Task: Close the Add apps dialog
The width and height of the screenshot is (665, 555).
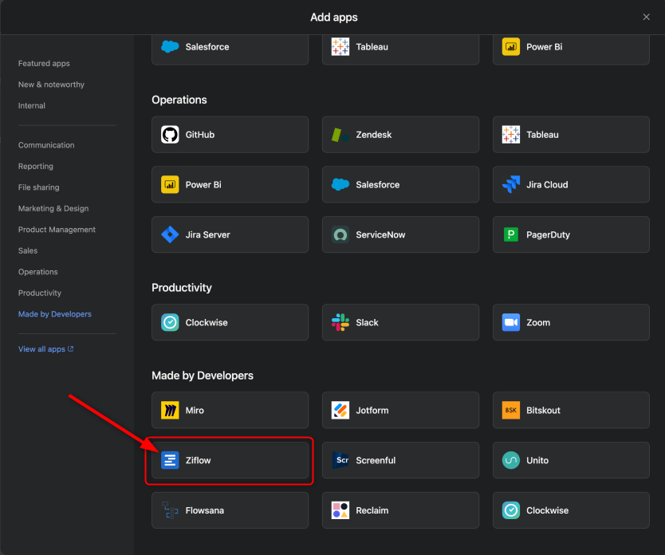Action: pos(646,18)
